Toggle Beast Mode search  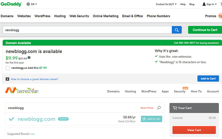(x=147, y=108)
